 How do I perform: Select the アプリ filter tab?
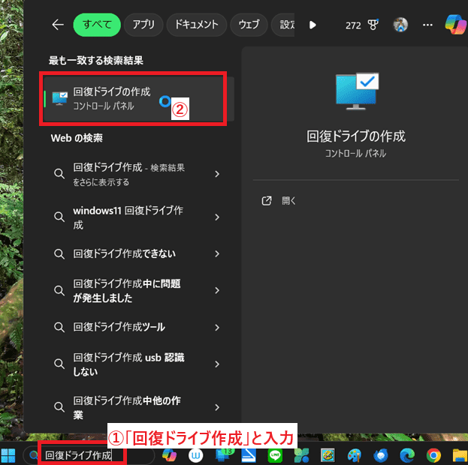(143, 25)
